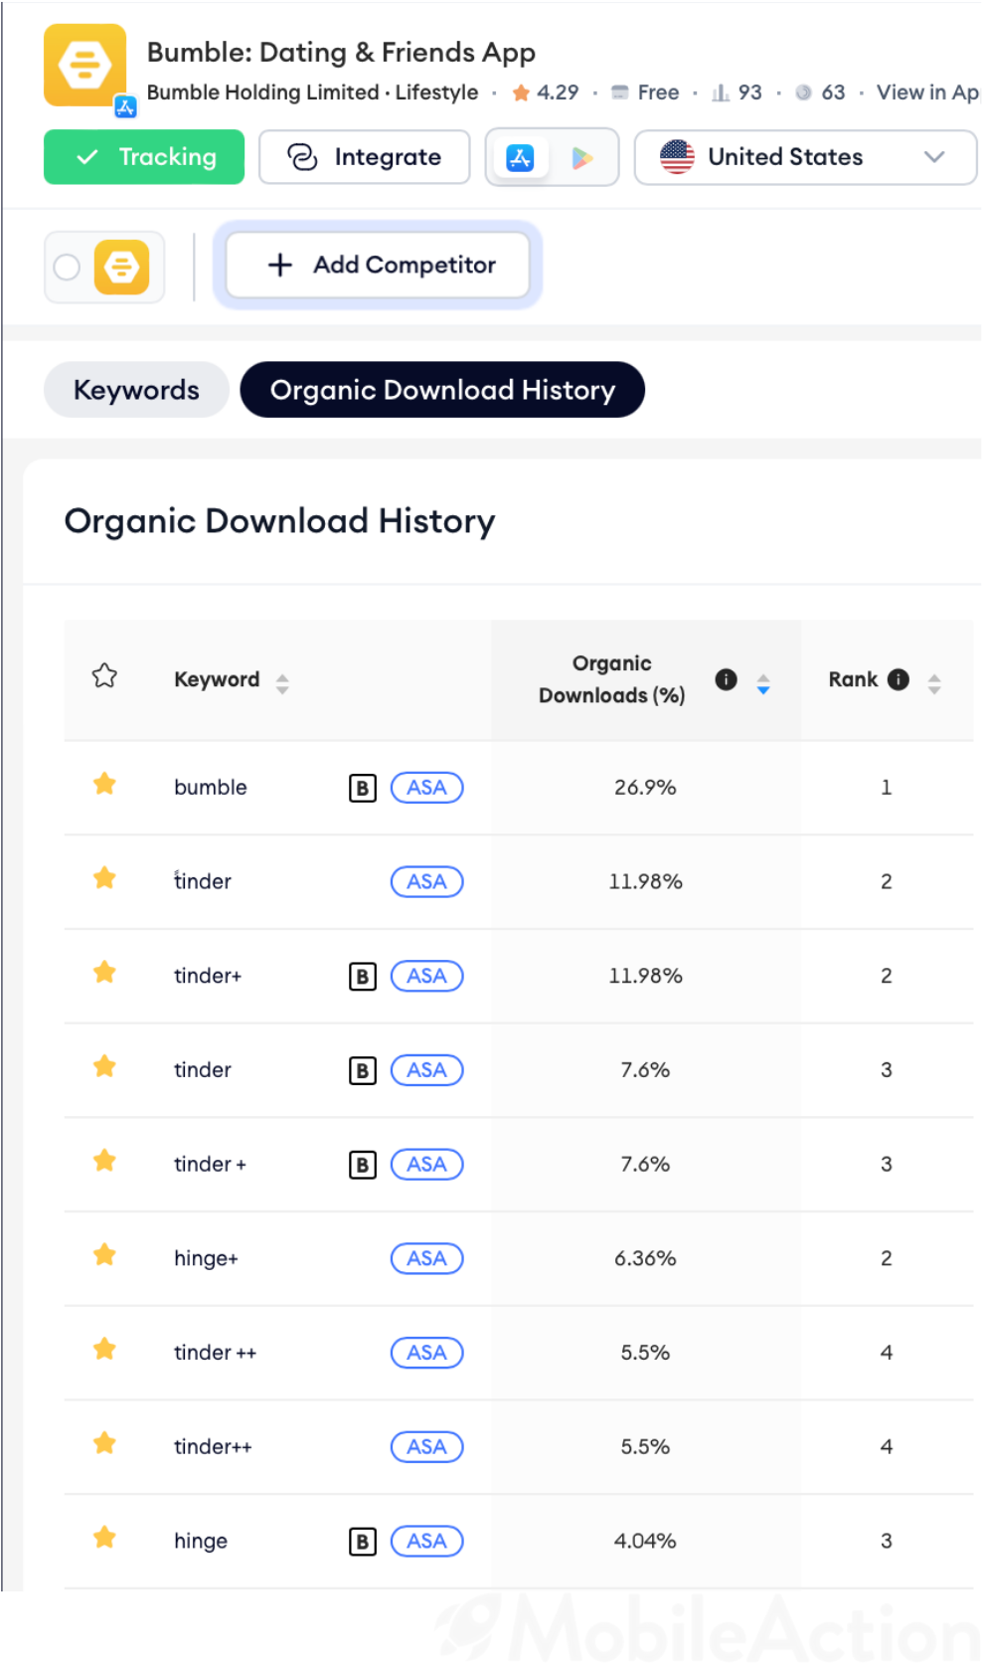Toggle the favorite star for tinder+ 11.98% row

click(104, 973)
